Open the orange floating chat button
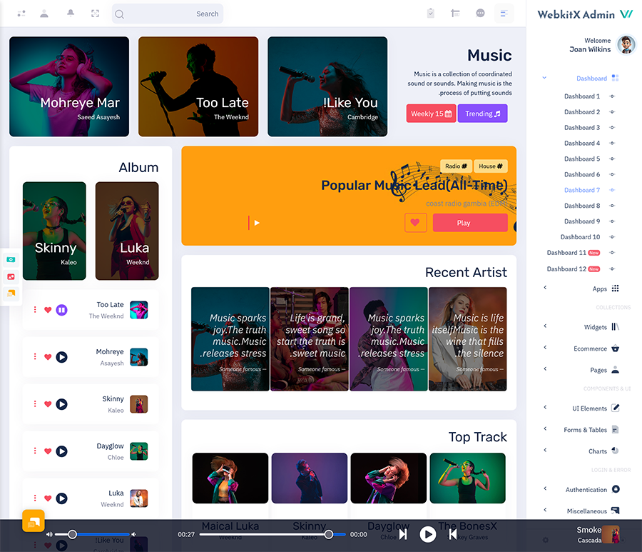This screenshot has width=642, height=552. pyautogui.click(x=34, y=521)
